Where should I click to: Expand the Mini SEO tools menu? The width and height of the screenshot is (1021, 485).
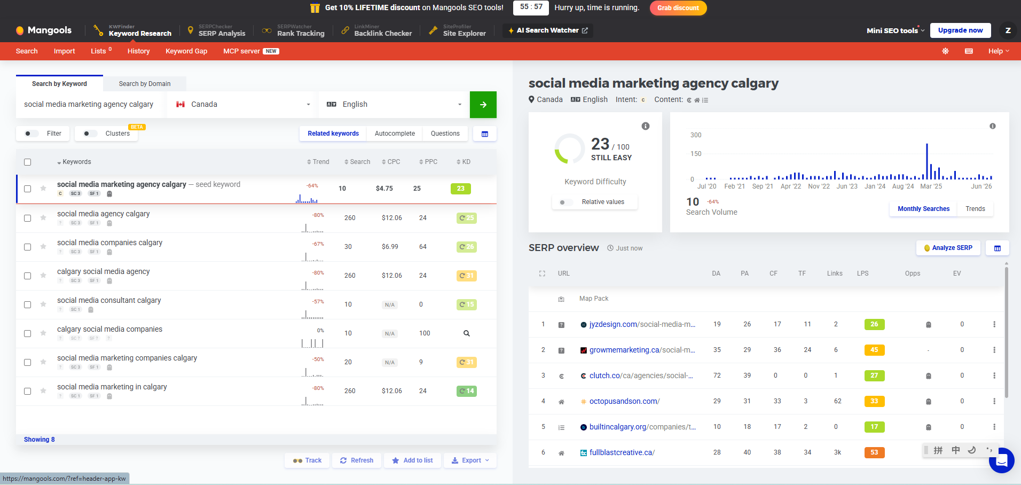coord(896,30)
